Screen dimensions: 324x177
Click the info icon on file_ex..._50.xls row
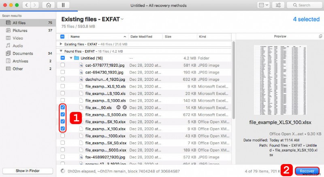125,107
